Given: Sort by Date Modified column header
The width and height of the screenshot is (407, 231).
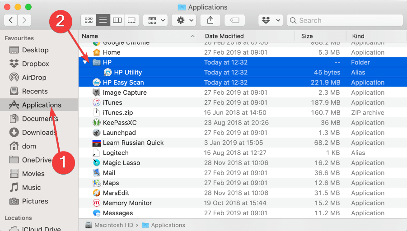Looking at the screenshot, I should (247, 36).
